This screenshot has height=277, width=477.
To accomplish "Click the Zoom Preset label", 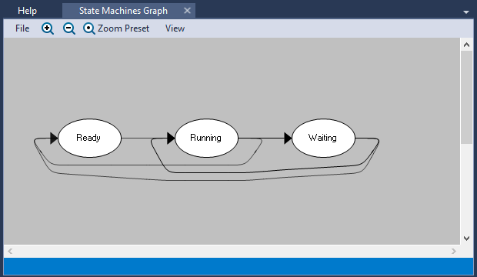I will 123,28.
